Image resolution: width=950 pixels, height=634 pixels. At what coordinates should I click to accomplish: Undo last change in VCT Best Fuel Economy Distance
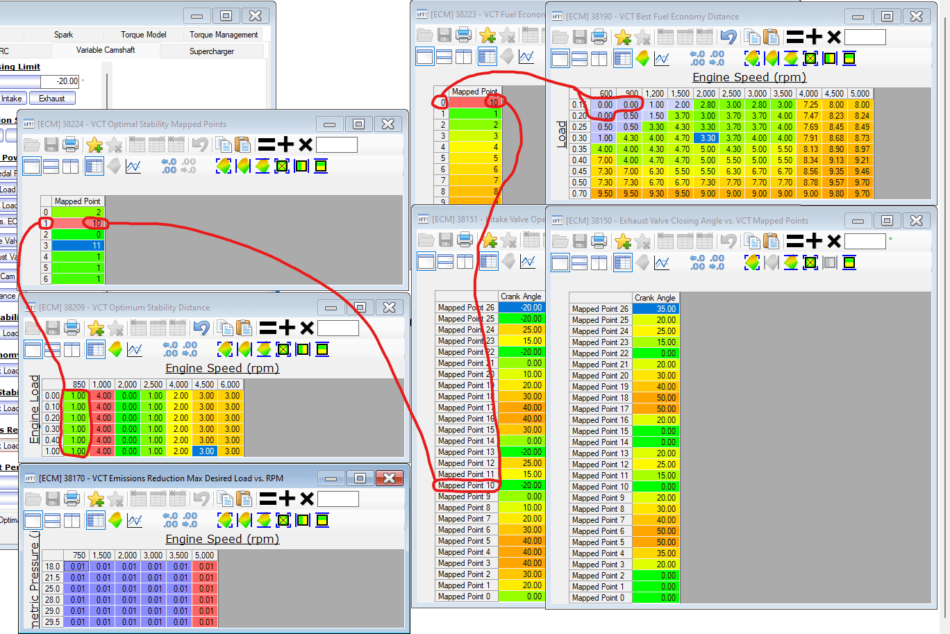coord(728,37)
